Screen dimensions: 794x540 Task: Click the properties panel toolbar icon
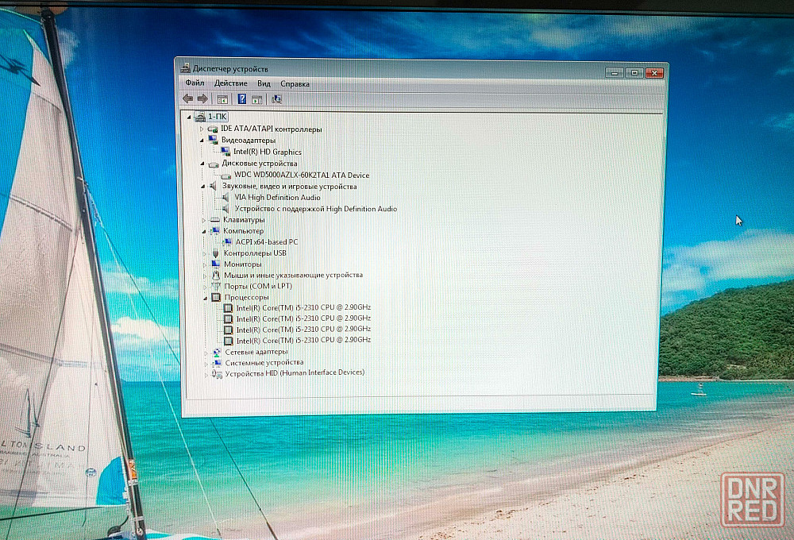pos(257,99)
